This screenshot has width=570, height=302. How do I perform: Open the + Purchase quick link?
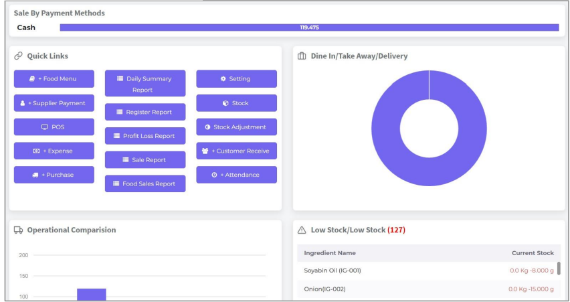(x=54, y=175)
